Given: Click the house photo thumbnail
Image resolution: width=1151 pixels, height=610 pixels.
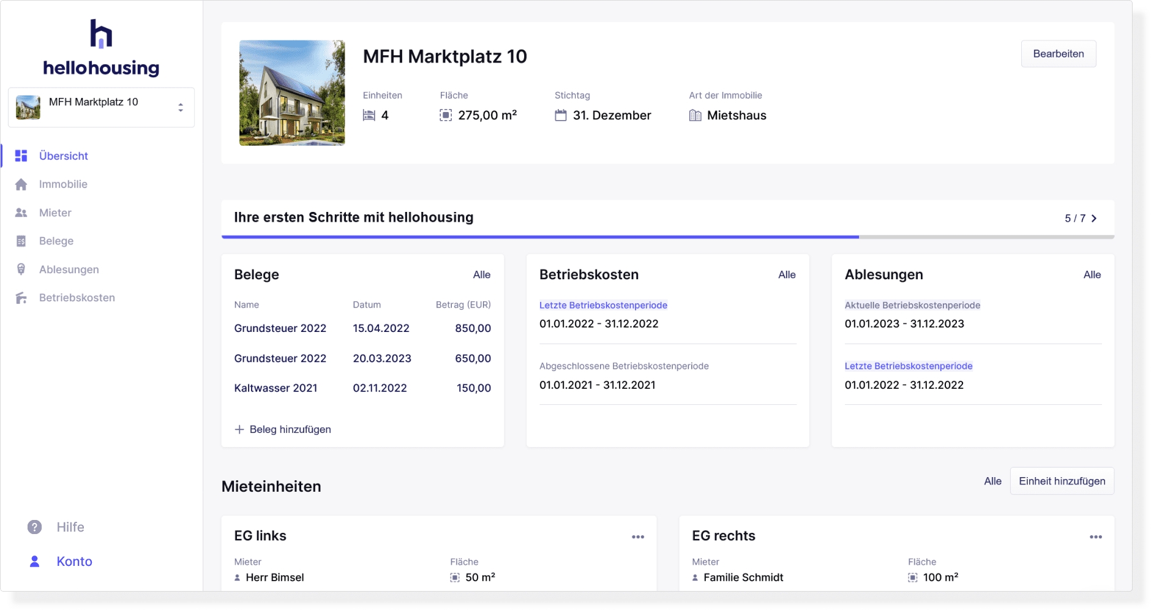Looking at the screenshot, I should pos(292,93).
